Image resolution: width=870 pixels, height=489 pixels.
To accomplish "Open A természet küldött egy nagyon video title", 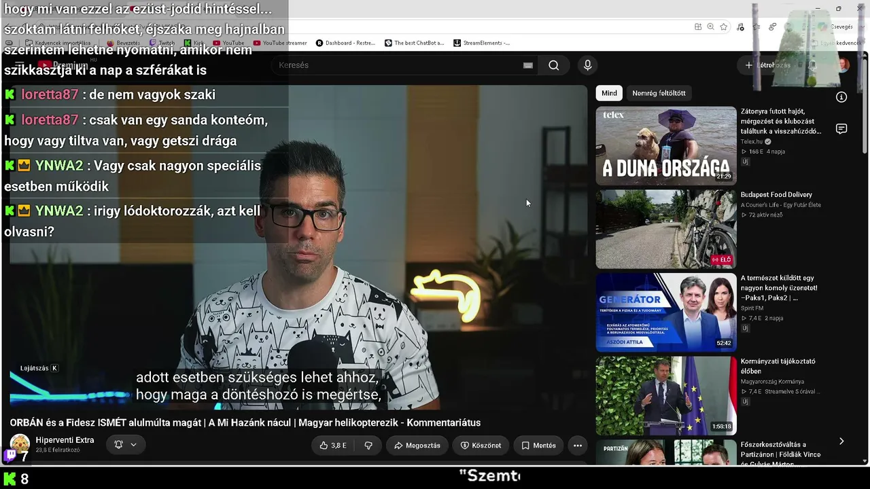I will 779,288.
